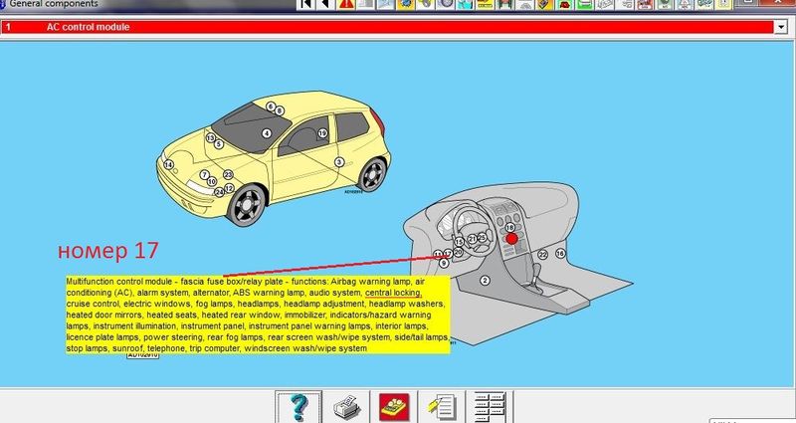Image resolution: width=796 pixels, height=423 pixels.
Task: Click the previous arrow icon in top toolbar
Action: (323, 5)
